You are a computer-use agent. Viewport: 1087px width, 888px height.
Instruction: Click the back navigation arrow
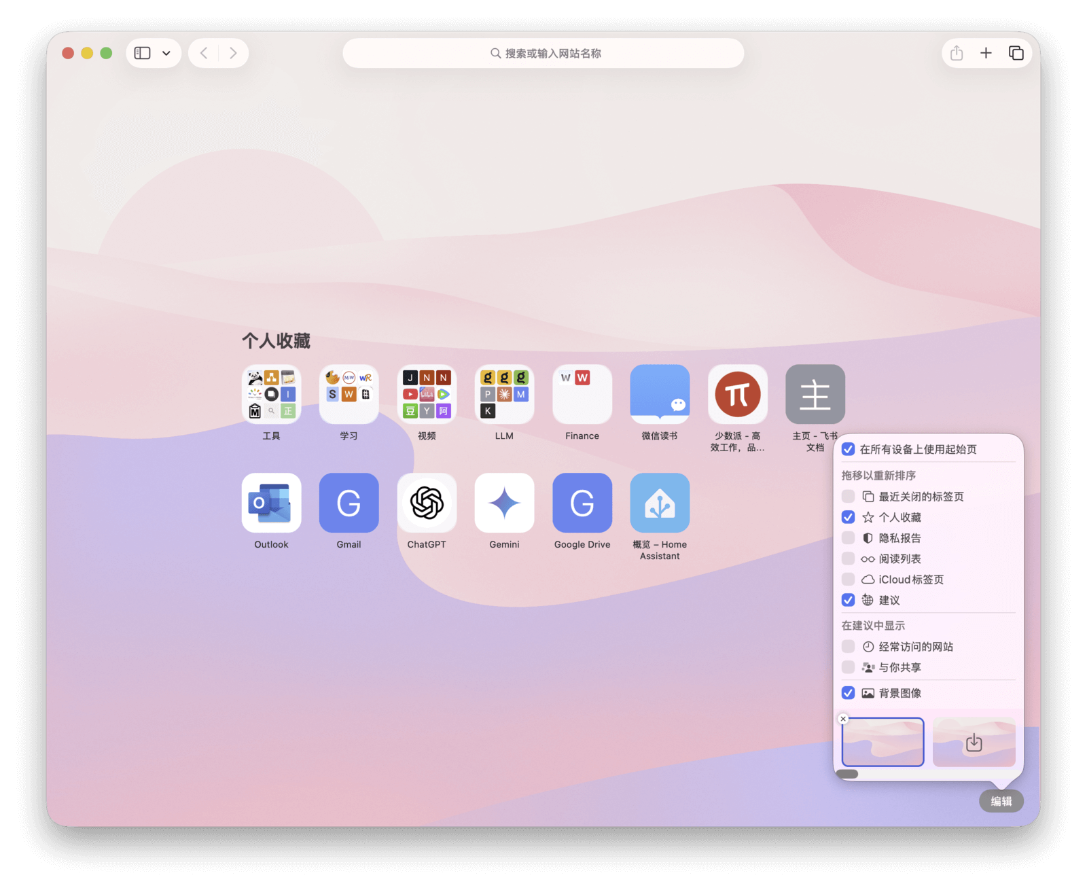[204, 53]
